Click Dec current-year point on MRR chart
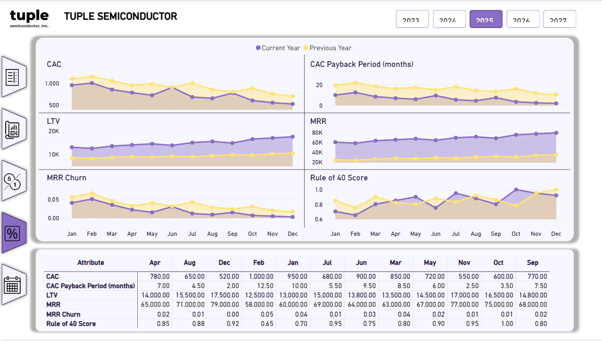Screen dimensions: 602x341 (556, 133)
